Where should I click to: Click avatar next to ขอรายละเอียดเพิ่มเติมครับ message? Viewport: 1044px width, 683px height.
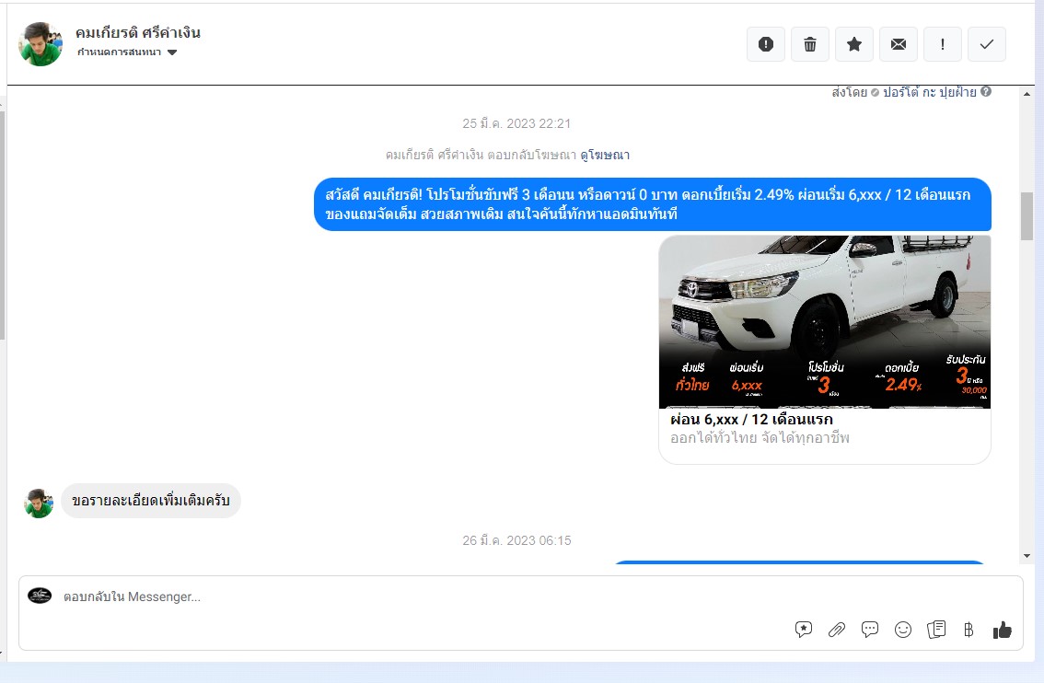[x=39, y=504]
